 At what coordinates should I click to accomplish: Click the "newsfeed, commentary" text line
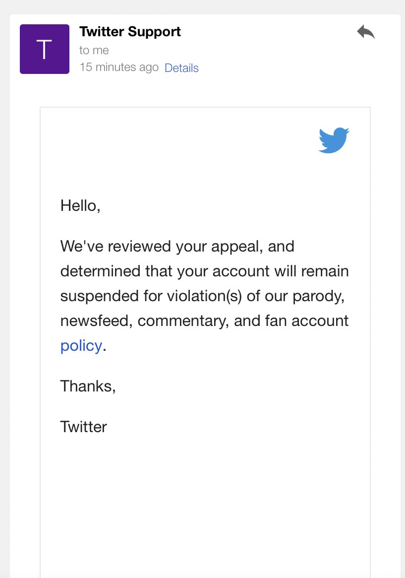pos(204,321)
